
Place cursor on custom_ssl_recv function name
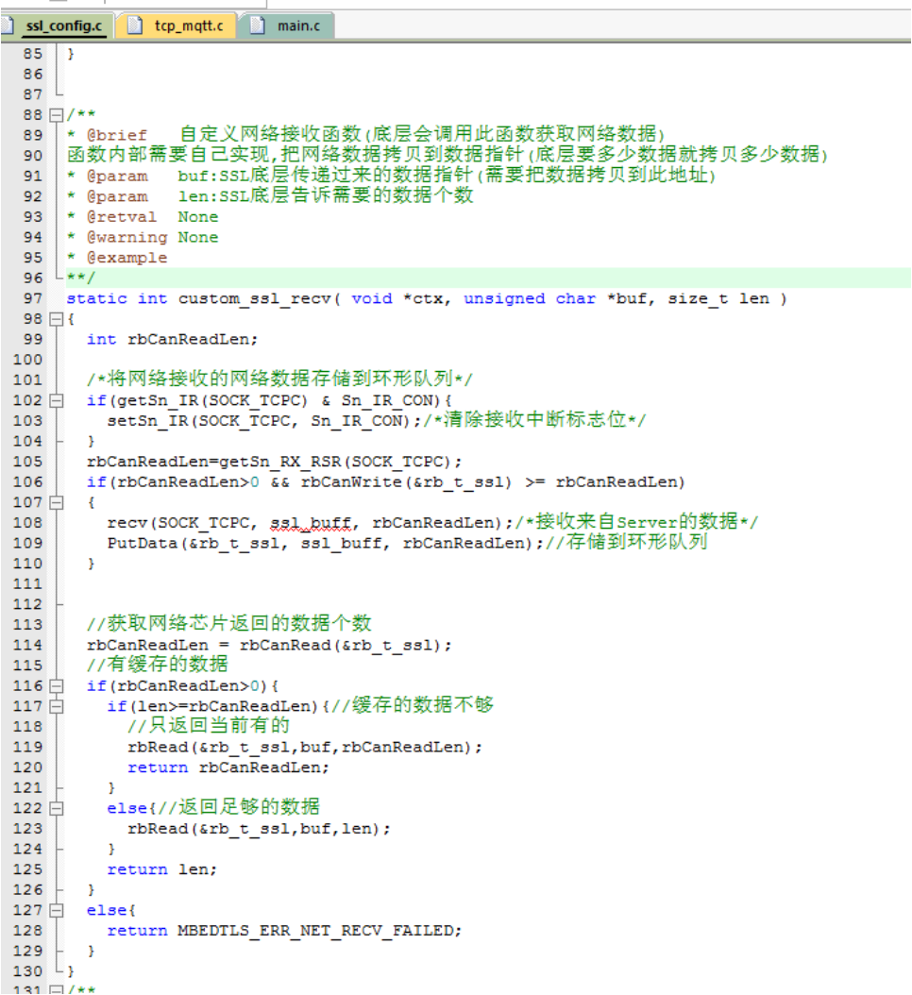pyautogui.click(x=254, y=298)
